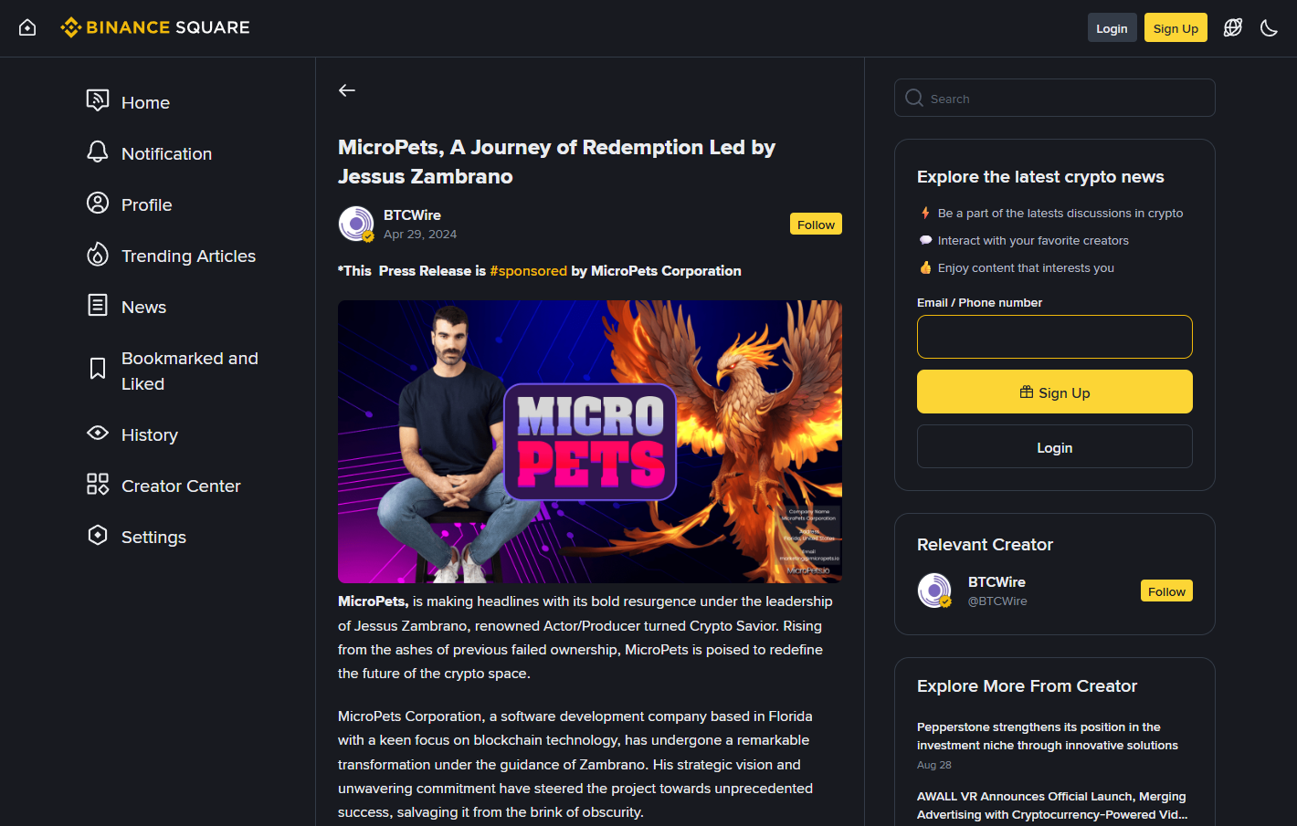Viewport: 1297px width, 826px height.
Task: Follow BTCWire under article title
Action: (815, 225)
